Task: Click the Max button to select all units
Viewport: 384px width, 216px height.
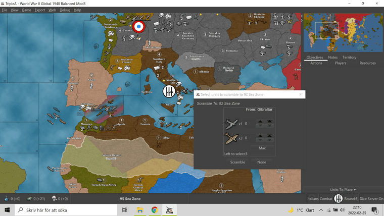Action: [262, 148]
